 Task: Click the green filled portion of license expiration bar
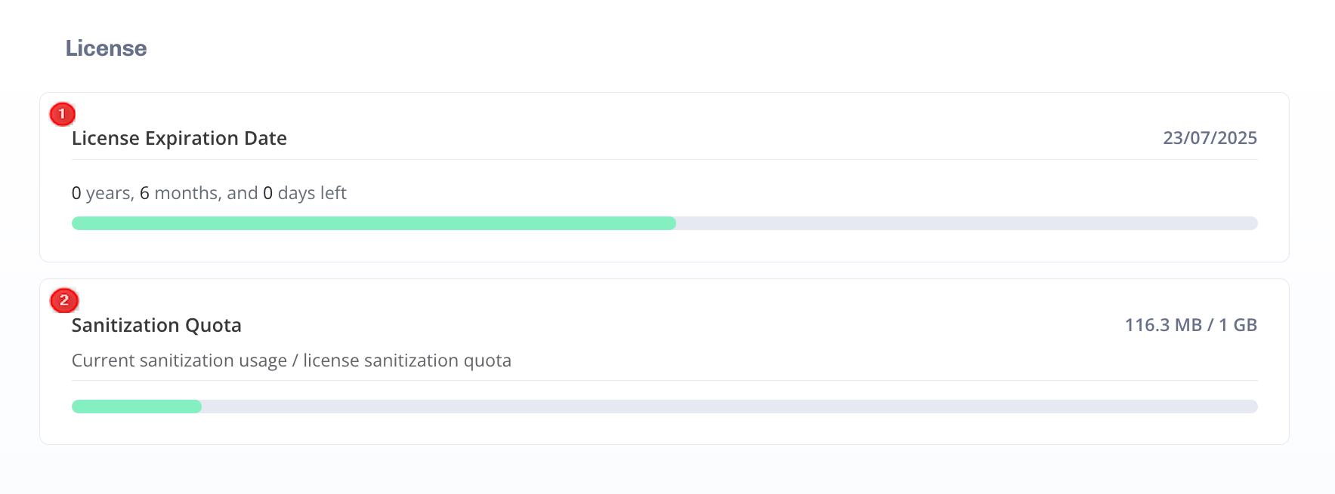click(373, 223)
